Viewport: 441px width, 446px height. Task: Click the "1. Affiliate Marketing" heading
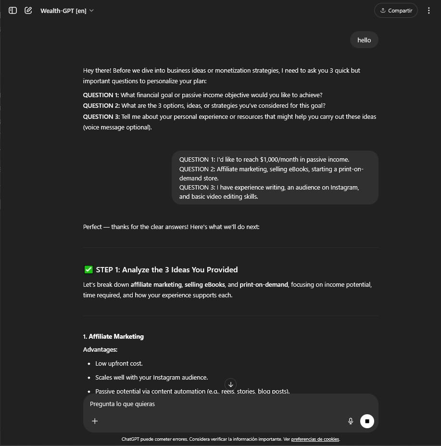(x=113, y=336)
